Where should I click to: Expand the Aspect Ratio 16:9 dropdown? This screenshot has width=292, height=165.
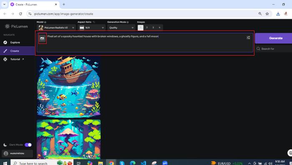click(x=91, y=28)
